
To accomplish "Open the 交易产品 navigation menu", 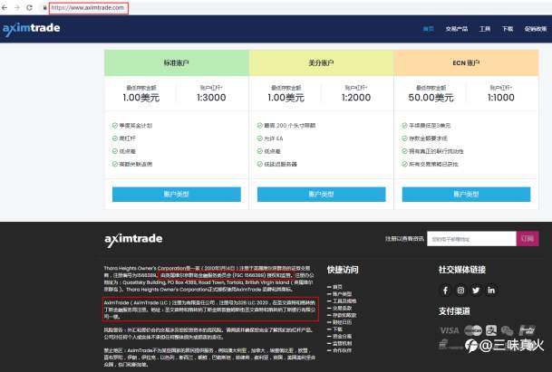I will [x=457, y=29].
